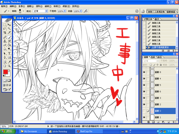Hide layer 圖層 4 via eye icon
Screen dimensions: 179x134
pos(144,79)
